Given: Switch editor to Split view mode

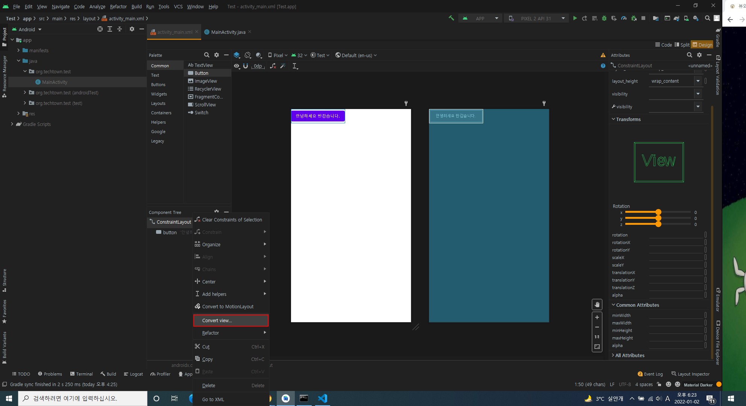Looking at the screenshot, I should (x=682, y=45).
